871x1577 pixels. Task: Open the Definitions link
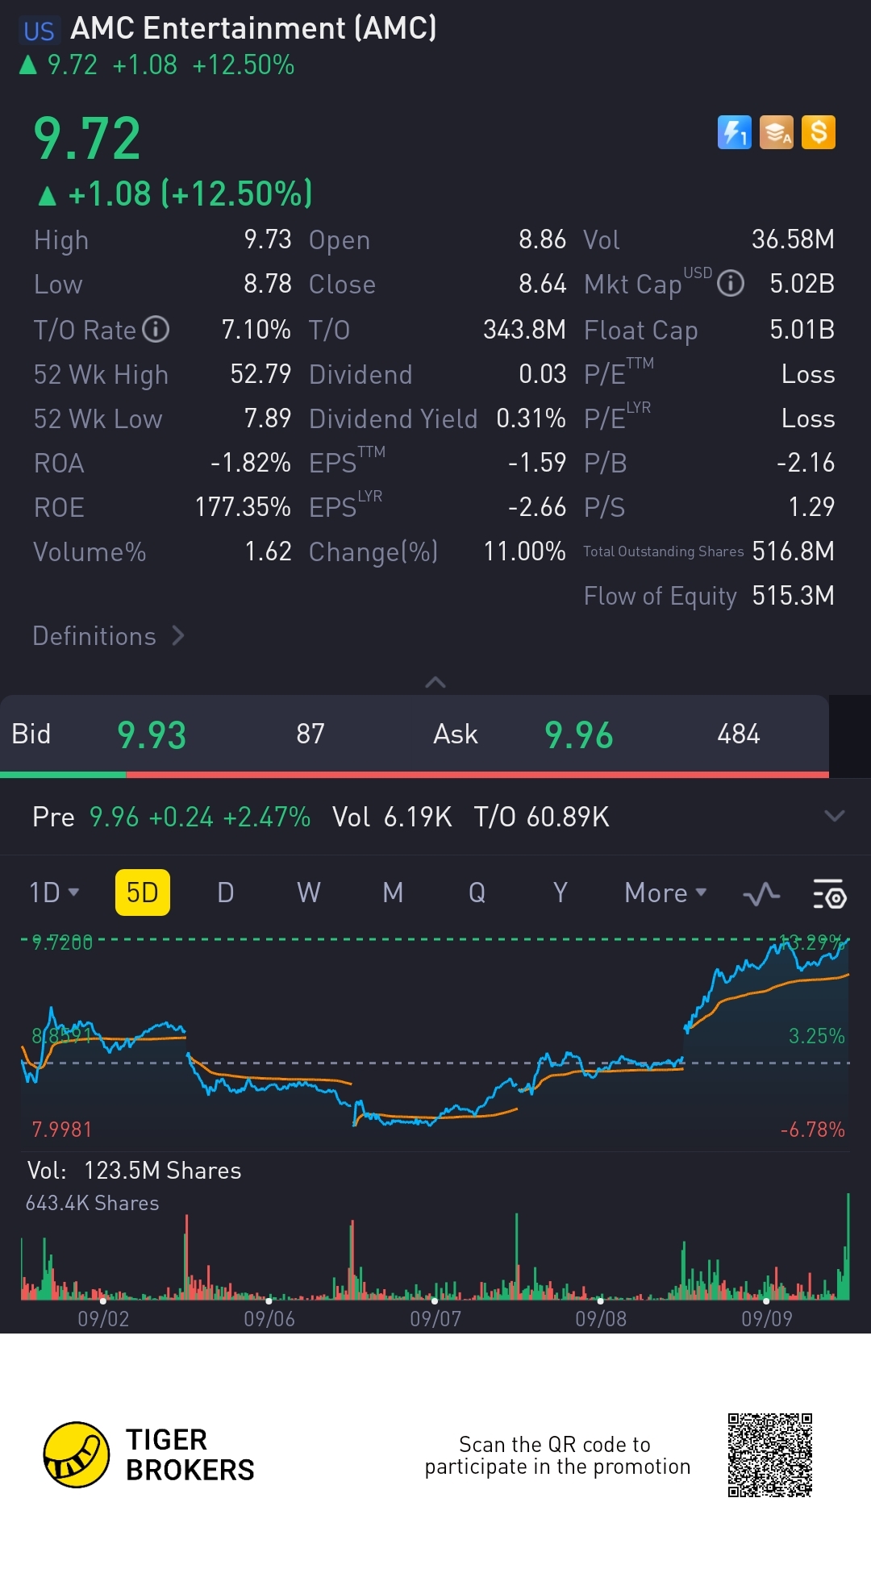(109, 636)
